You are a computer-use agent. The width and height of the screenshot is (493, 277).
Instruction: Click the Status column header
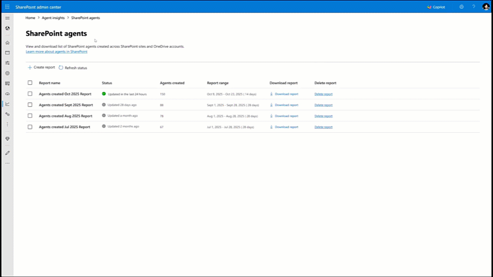coord(107,83)
